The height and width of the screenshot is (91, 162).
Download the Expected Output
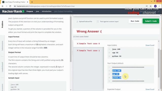pos(150,89)
